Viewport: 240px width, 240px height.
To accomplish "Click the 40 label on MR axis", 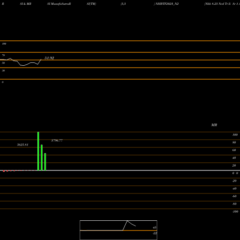I will tap(234, 158).
